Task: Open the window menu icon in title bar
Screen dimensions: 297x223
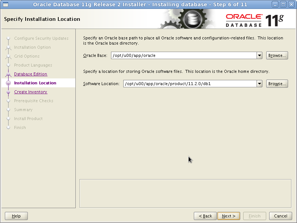Action: coord(6,4)
